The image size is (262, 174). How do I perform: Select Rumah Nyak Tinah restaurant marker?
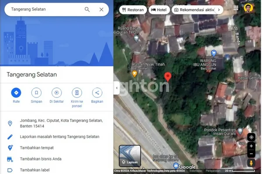point(134,74)
